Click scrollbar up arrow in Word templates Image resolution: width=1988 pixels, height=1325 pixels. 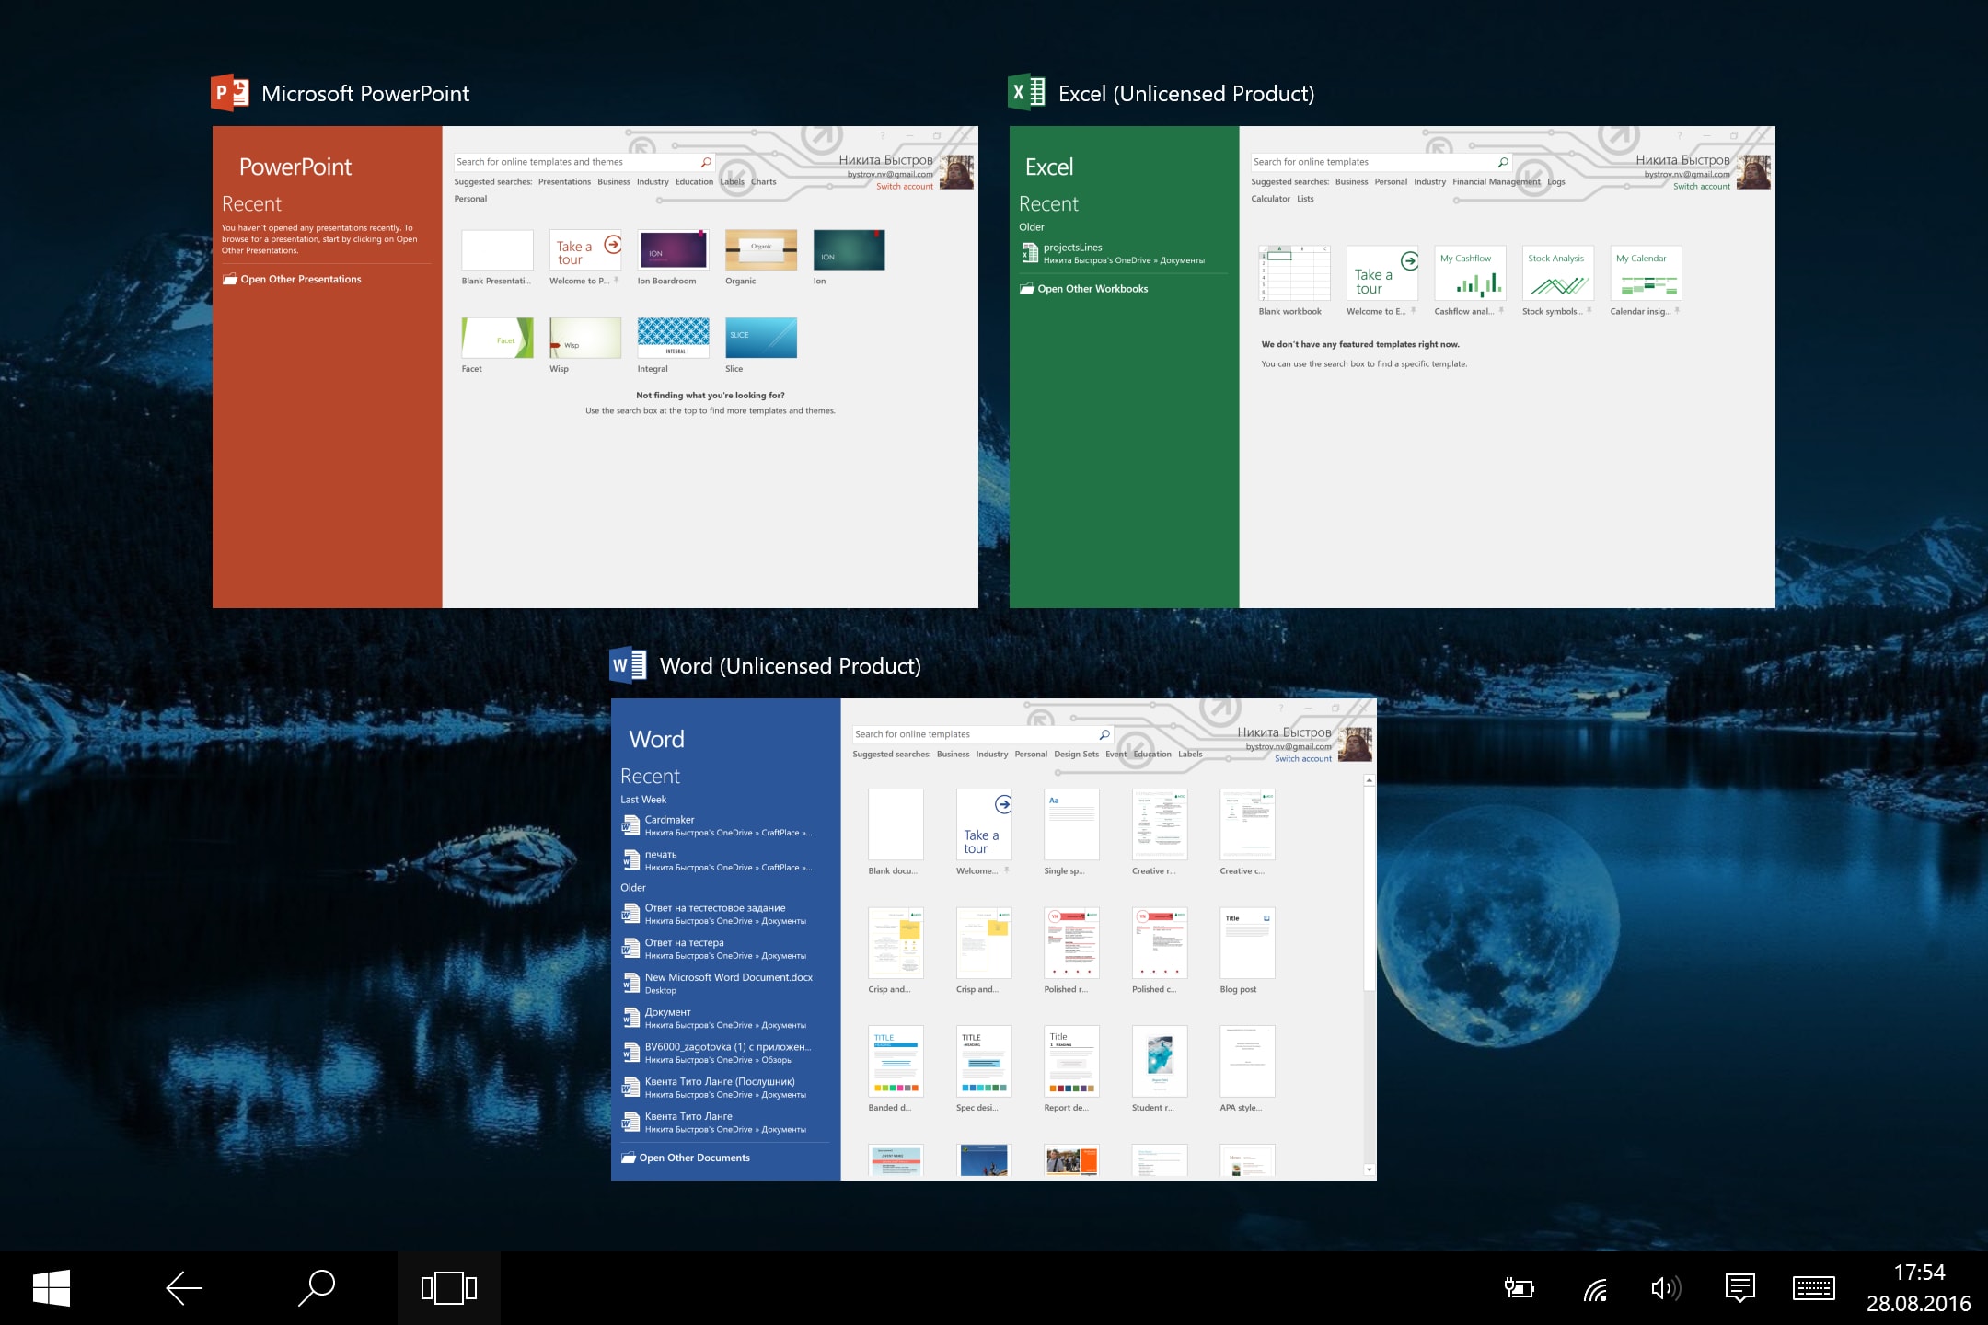coord(1370,780)
